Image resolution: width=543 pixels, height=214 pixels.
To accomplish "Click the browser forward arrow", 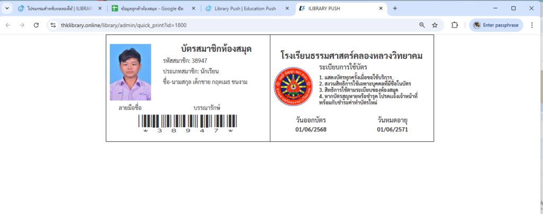I will pyautogui.click(x=22, y=25).
